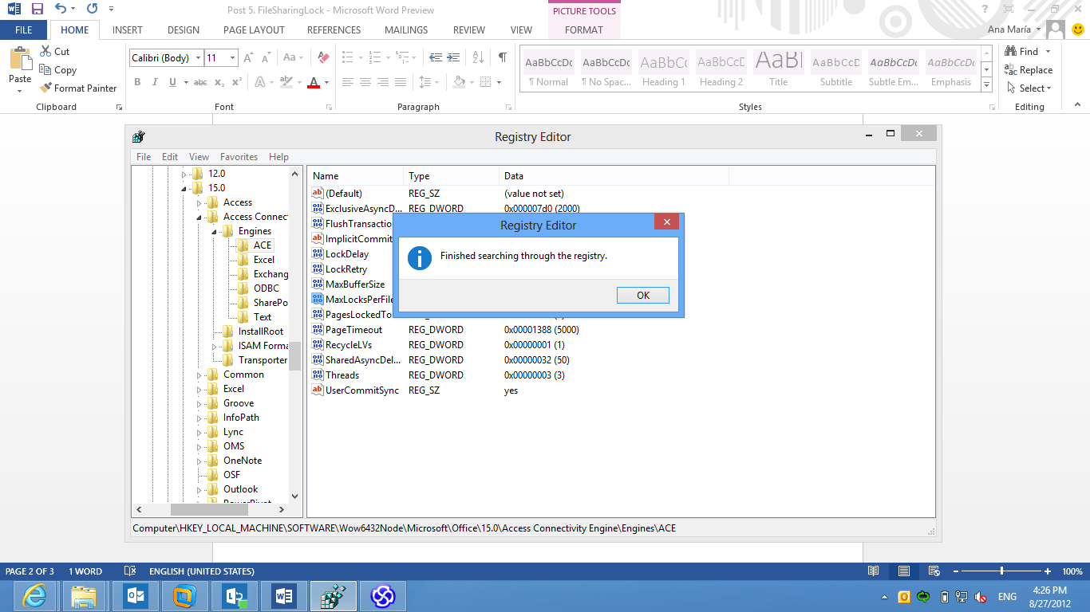Open the font size dropdown
The height and width of the screenshot is (612, 1090).
coord(232,57)
